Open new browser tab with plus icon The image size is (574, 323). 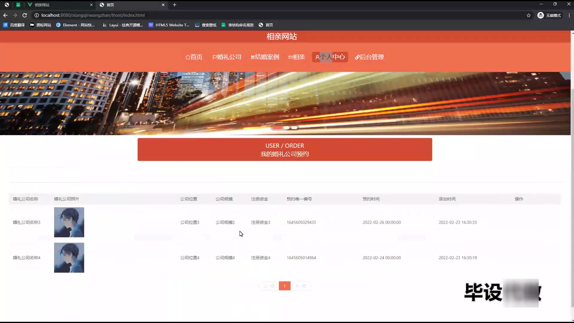pyautogui.click(x=175, y=5)
